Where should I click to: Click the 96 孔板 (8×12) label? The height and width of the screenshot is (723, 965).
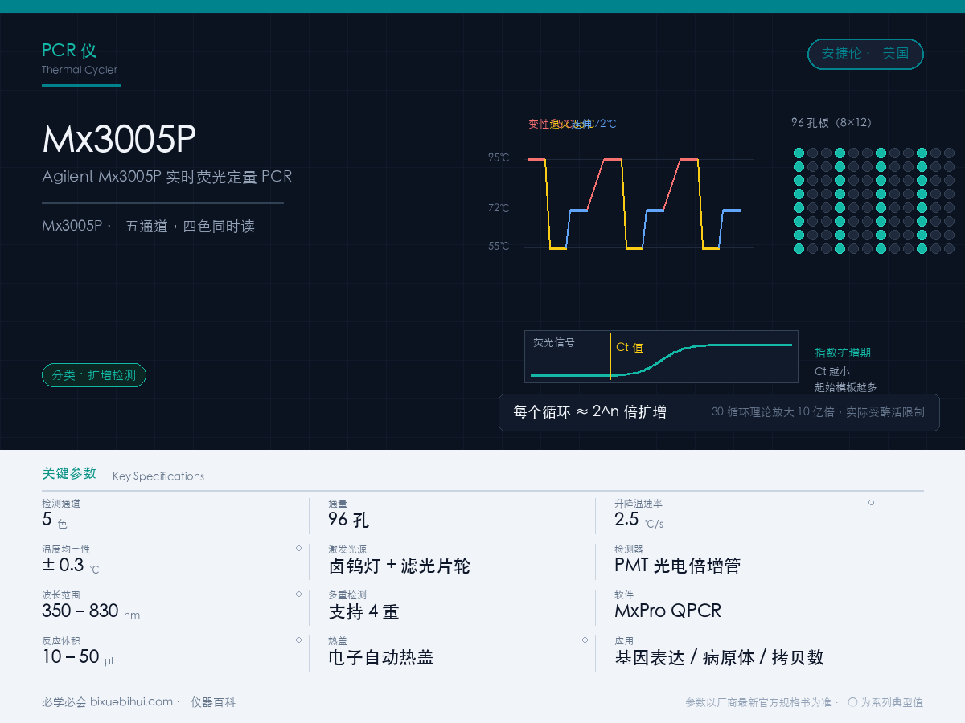[x=832, y=123]
